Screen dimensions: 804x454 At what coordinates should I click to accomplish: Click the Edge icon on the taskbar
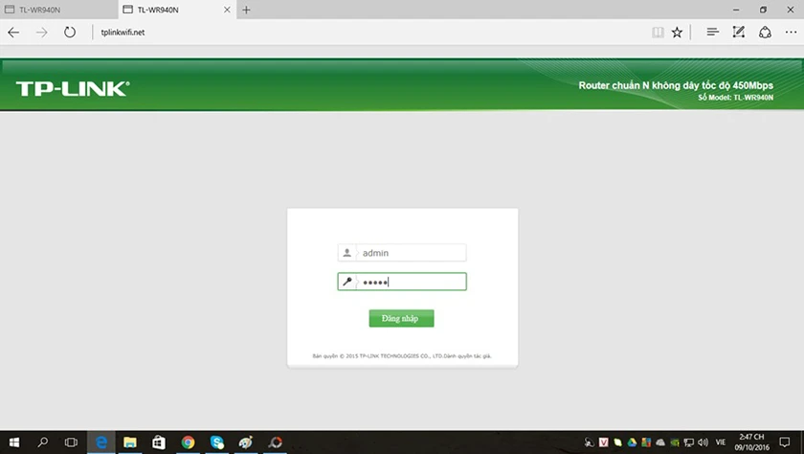tap(101, 443)
